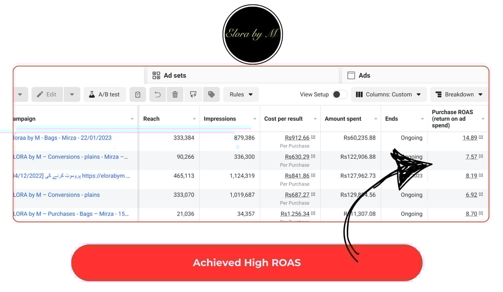
Task: Click amount spent Rs127,962.73
Action: tap(358, 175)
